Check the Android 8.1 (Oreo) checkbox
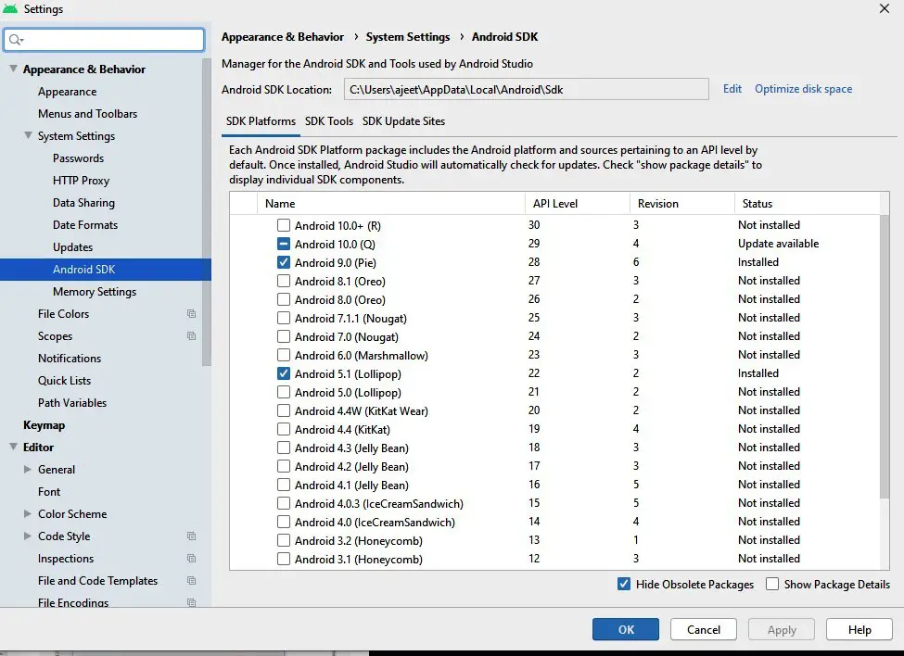This screenshot has width=904, height=656. [x=284, y=281]
